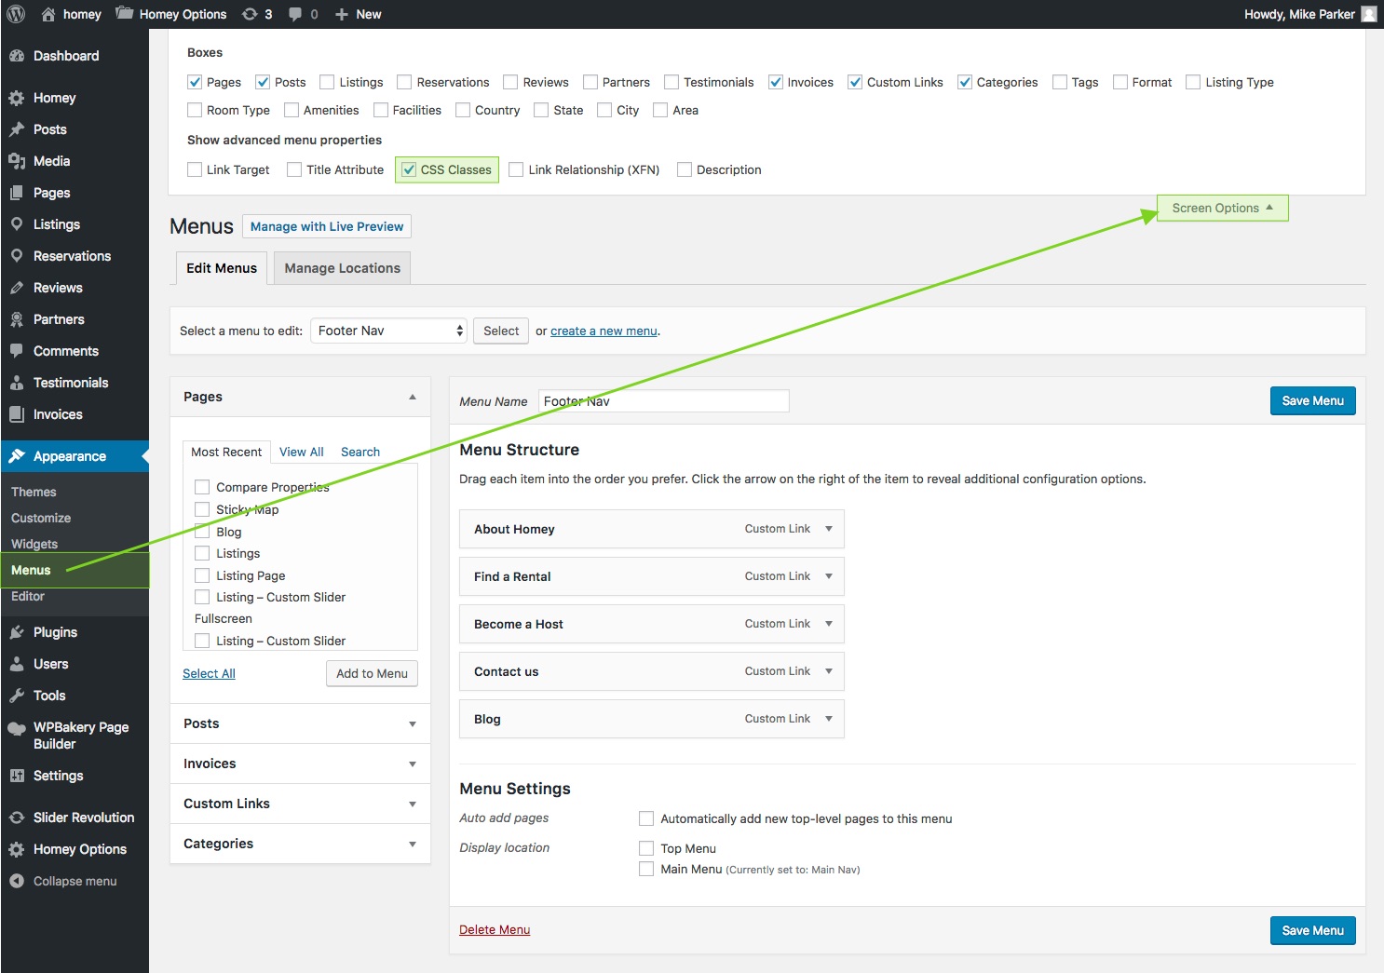This screenshot has width=1384, height=973.
Task: Open the Customize submenu item
Action: point(41,518)
